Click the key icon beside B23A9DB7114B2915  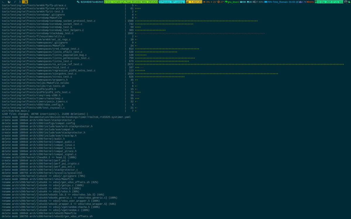tap(79, 2)
